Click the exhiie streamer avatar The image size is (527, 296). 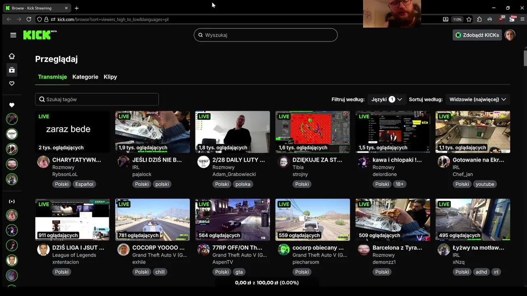click(x=124, y=250)
